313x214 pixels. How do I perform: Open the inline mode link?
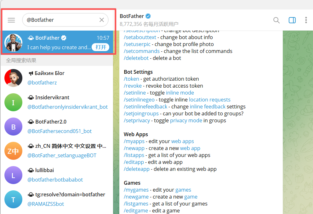point(180,93)
